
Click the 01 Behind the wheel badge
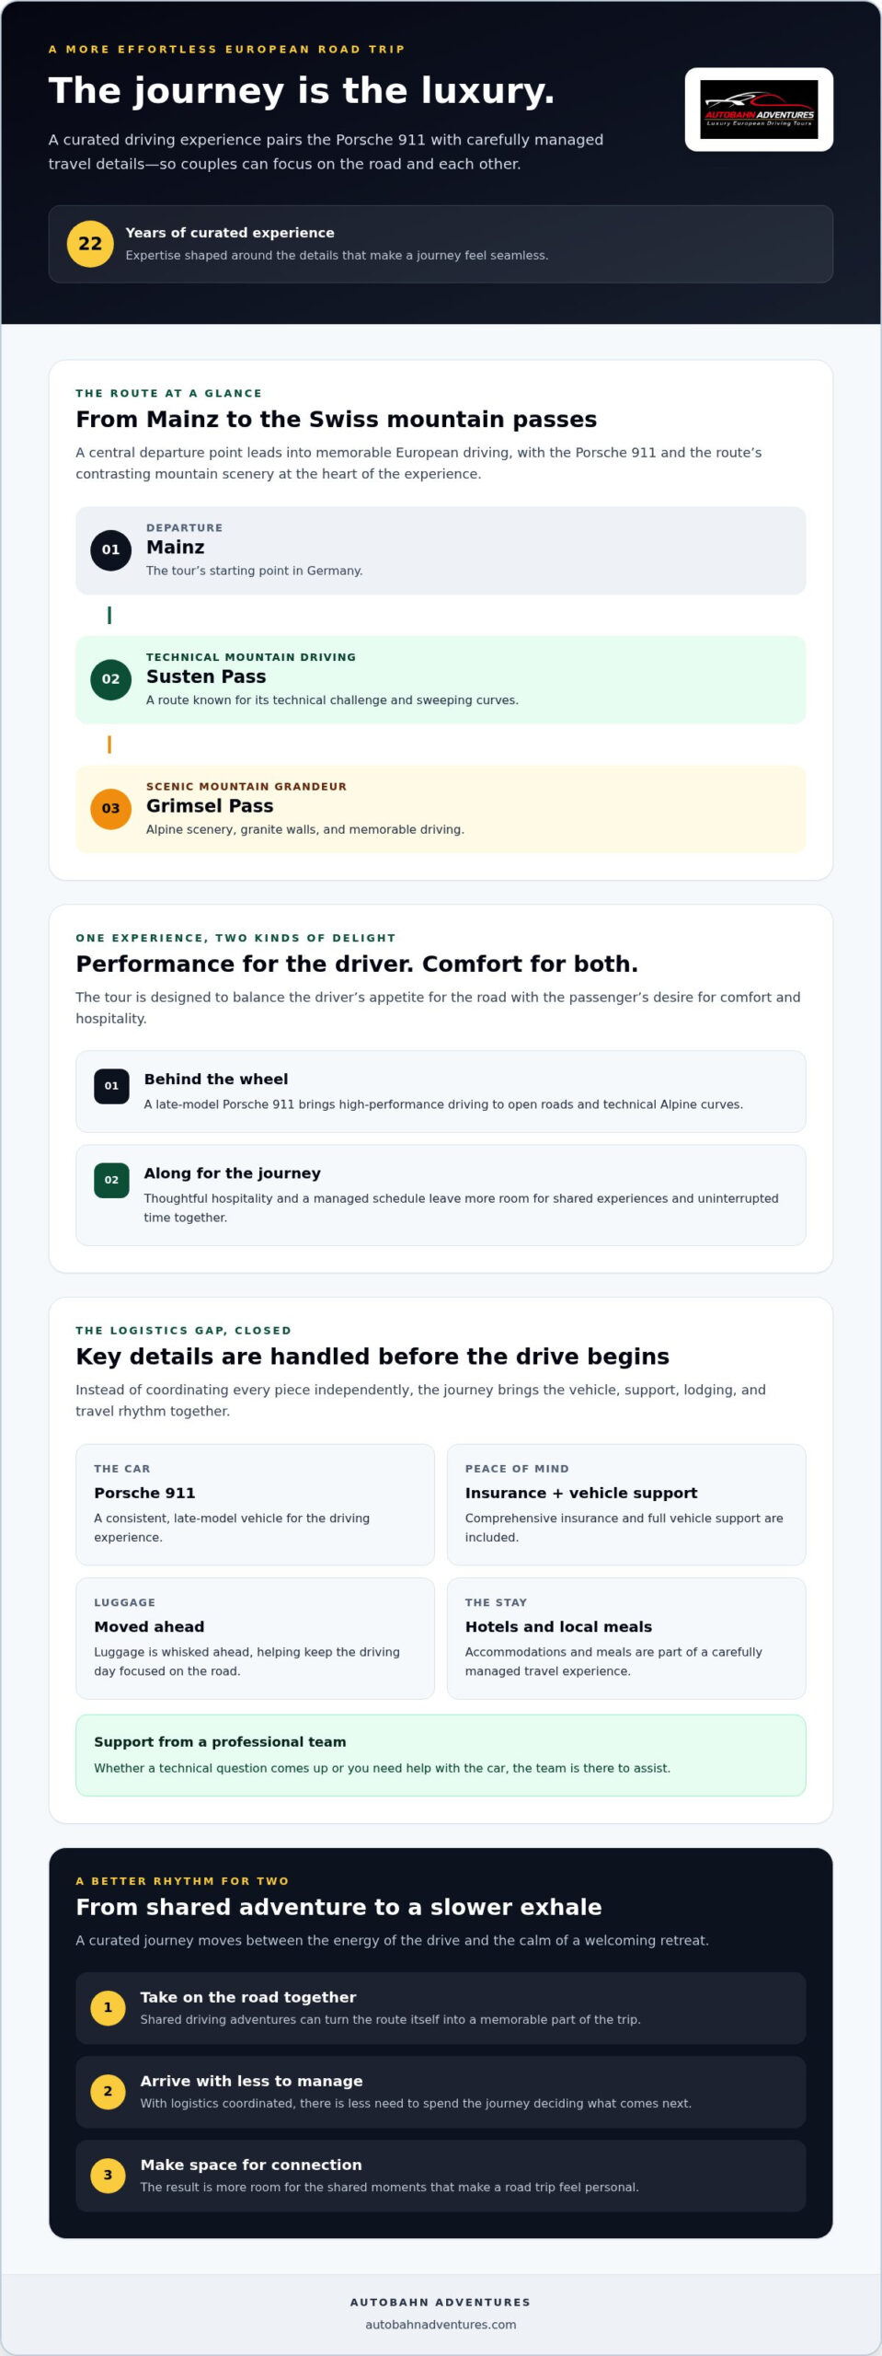pyautogui.click(x=111, y=1086)
